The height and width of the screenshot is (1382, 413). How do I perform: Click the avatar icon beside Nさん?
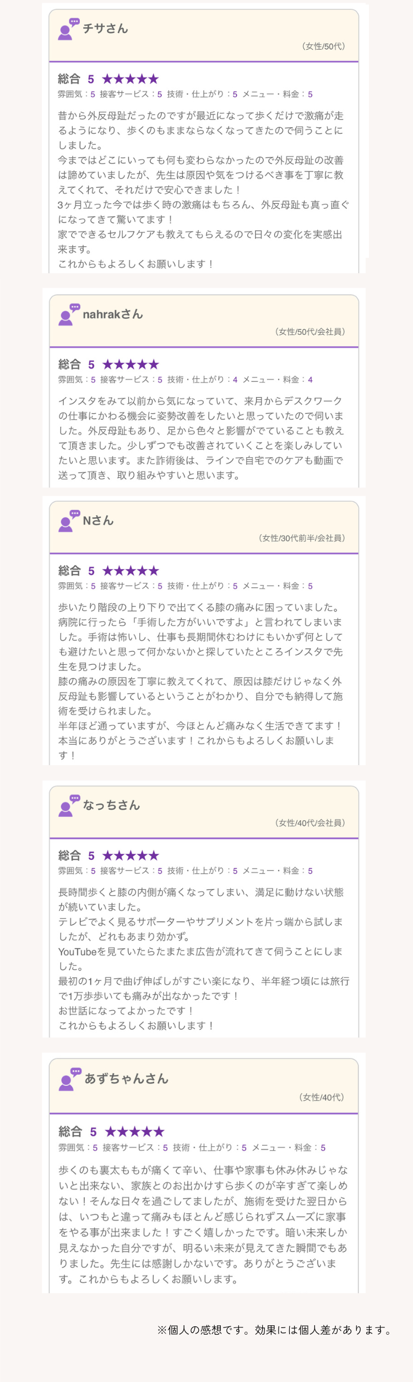pos(69,521)
